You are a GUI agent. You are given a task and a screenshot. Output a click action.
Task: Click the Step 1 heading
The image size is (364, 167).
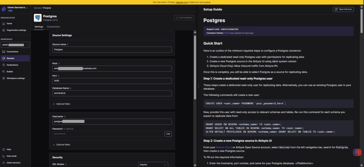238,78
